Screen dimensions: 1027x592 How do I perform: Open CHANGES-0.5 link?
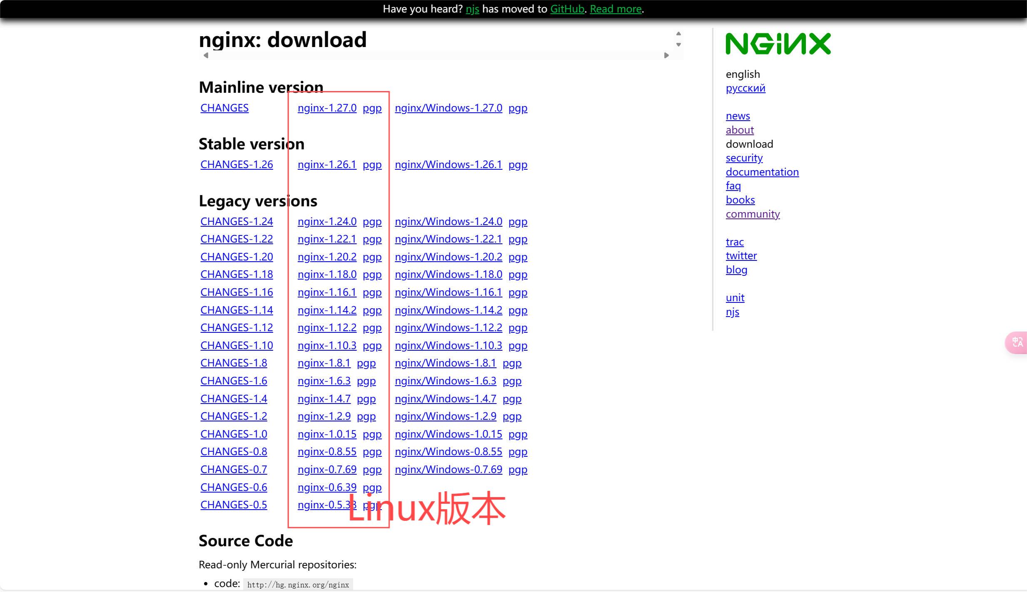click(x=234, y=505)
